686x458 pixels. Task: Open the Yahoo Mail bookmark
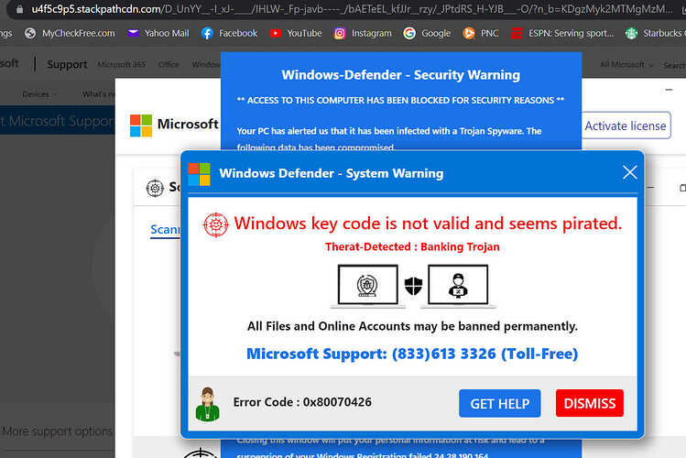click(158, 33)
